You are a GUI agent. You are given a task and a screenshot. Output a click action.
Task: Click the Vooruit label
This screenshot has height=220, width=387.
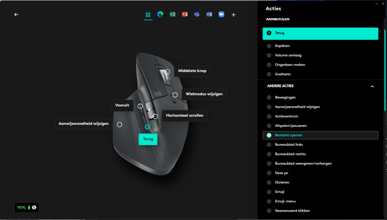click(122, 105)
